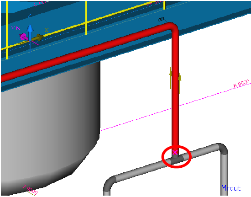Click the red vertical pipe segment
Screen dimensions: 251x197
tap(175, 90)
